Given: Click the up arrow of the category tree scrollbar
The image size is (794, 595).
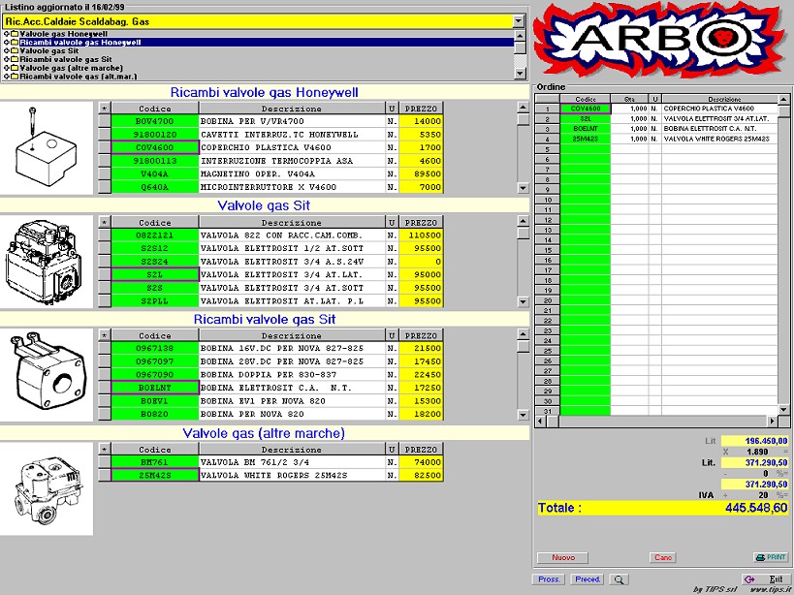Looking at the screenshot, I should coord(520,36).
